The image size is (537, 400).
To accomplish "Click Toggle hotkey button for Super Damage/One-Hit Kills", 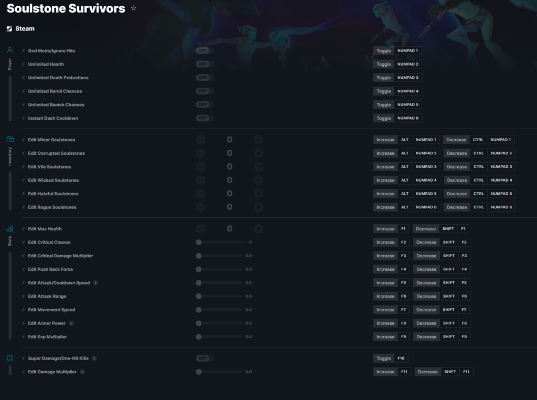I will pyautogui.click(x=383, y=358).
